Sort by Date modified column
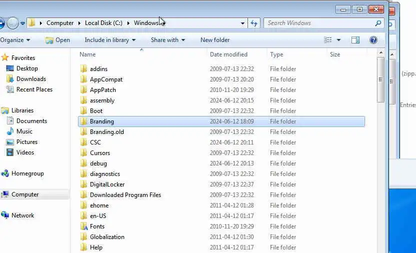The height and width of the screenshot is (253, 416). point(228,54)
